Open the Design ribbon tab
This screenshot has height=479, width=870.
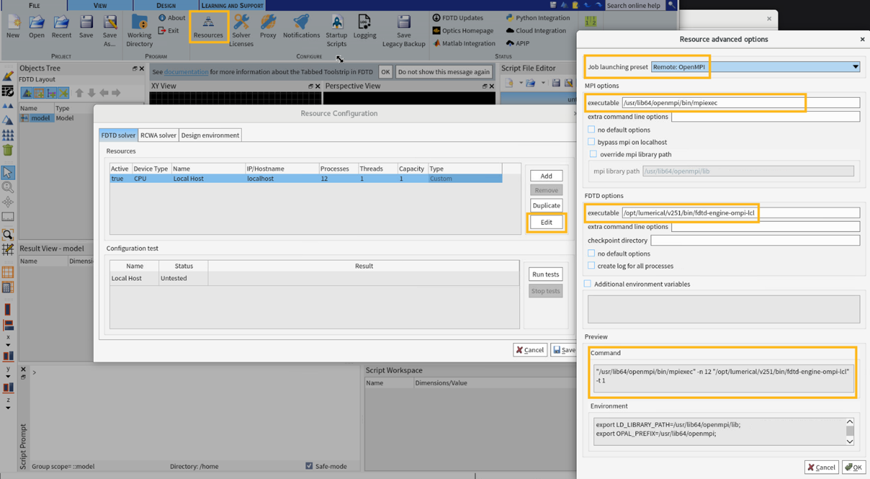pos(166,5)
